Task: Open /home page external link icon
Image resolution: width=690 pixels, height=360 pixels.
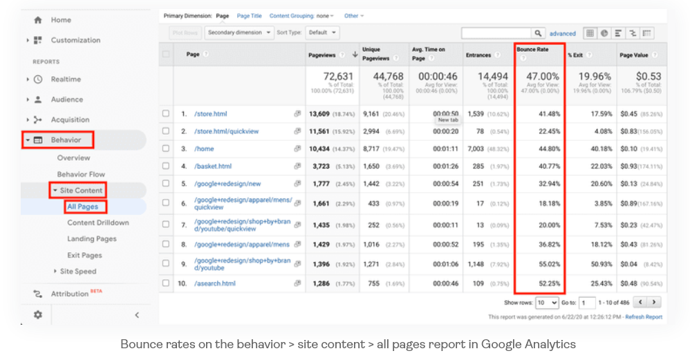Action: click(x=297, y=149)
